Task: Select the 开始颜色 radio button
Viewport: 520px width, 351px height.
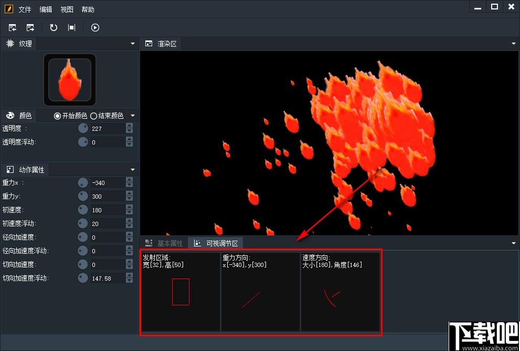Action: click(x=57, y=116)
